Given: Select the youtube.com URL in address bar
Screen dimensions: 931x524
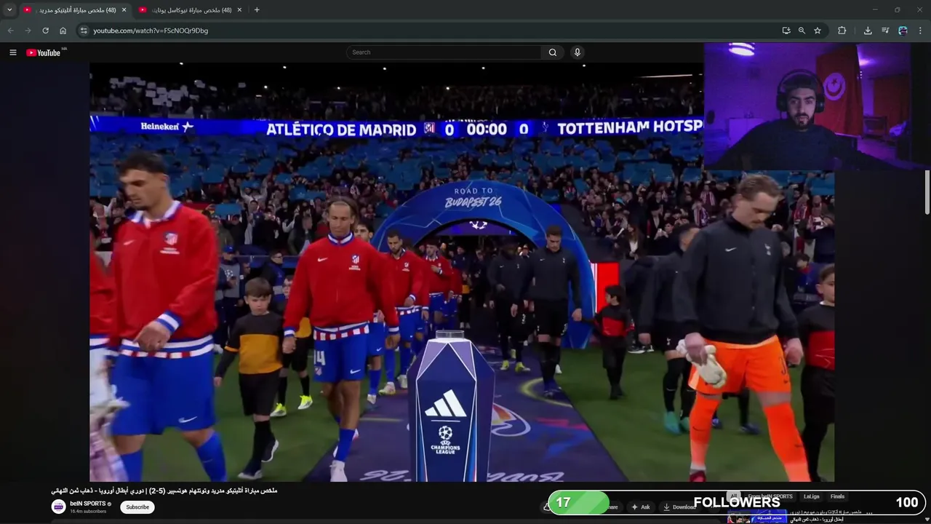Looking at the screenshot, I should coord(151,31).
